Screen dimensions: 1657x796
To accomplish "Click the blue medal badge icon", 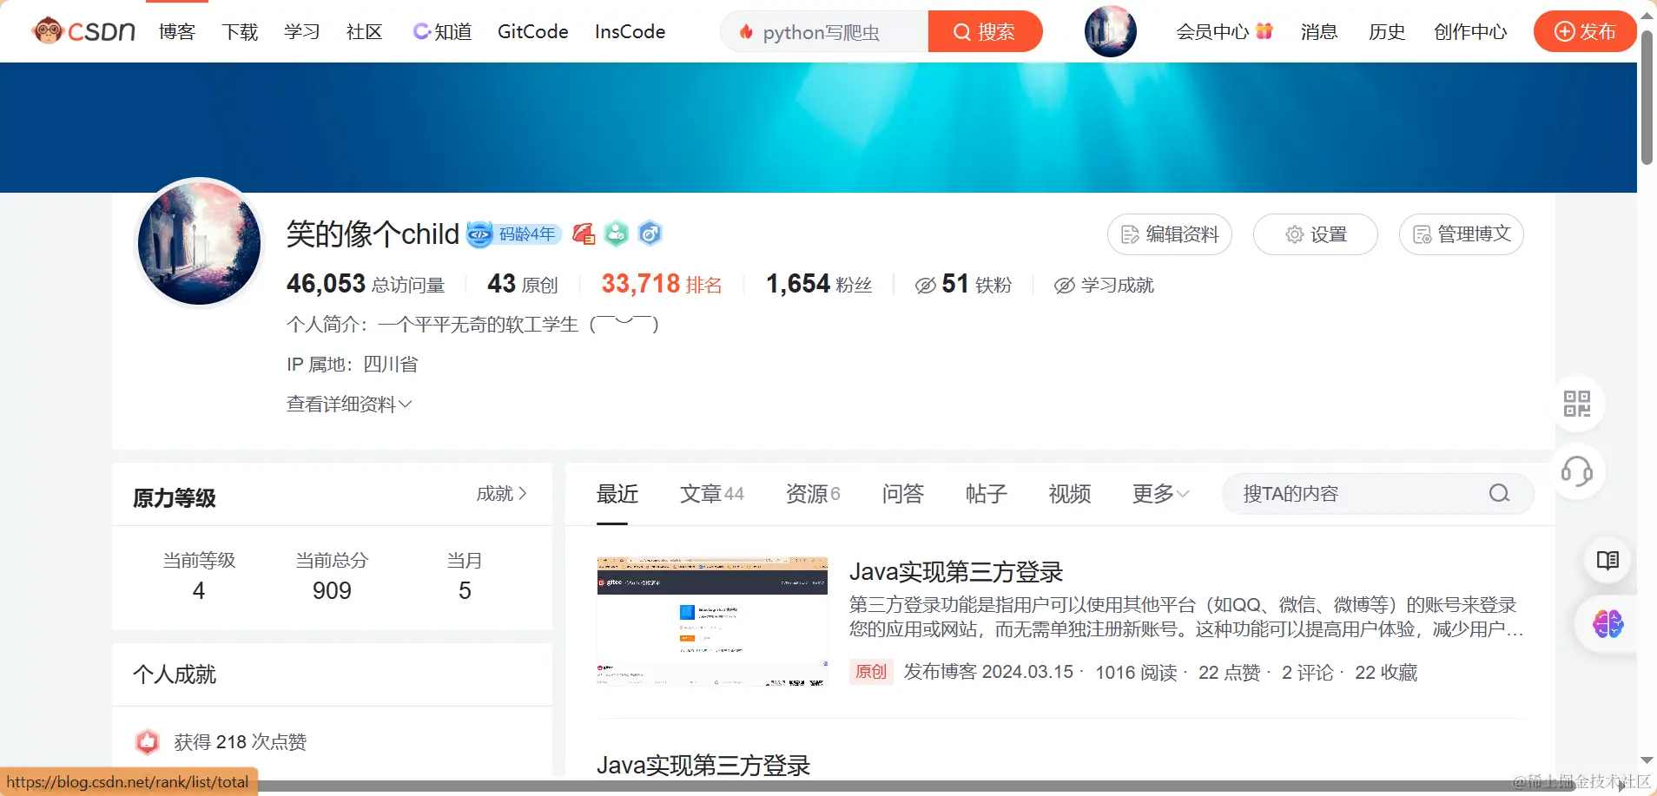I will [x=650, y=234].
